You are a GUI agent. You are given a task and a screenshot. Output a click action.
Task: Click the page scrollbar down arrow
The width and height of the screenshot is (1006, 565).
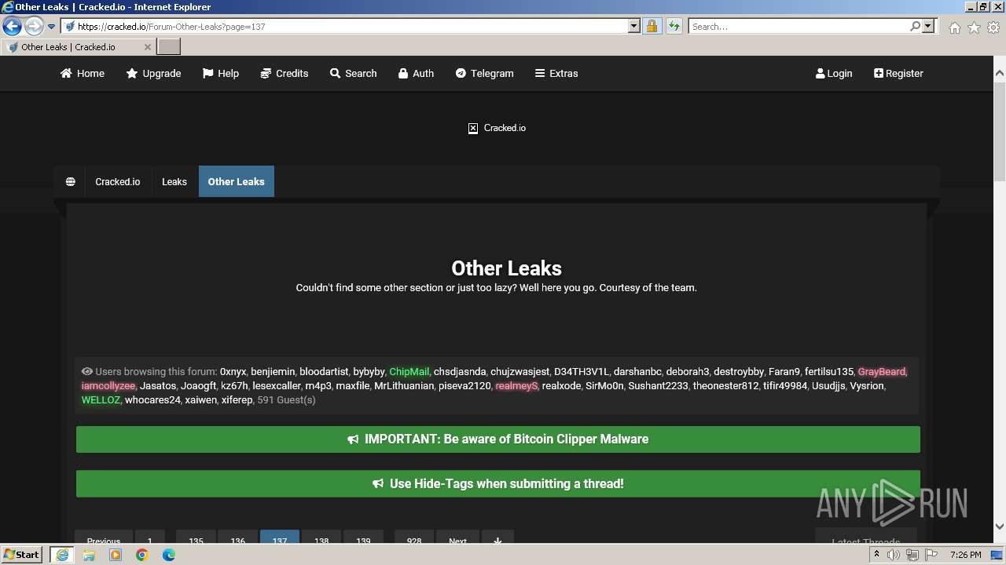1000,527
